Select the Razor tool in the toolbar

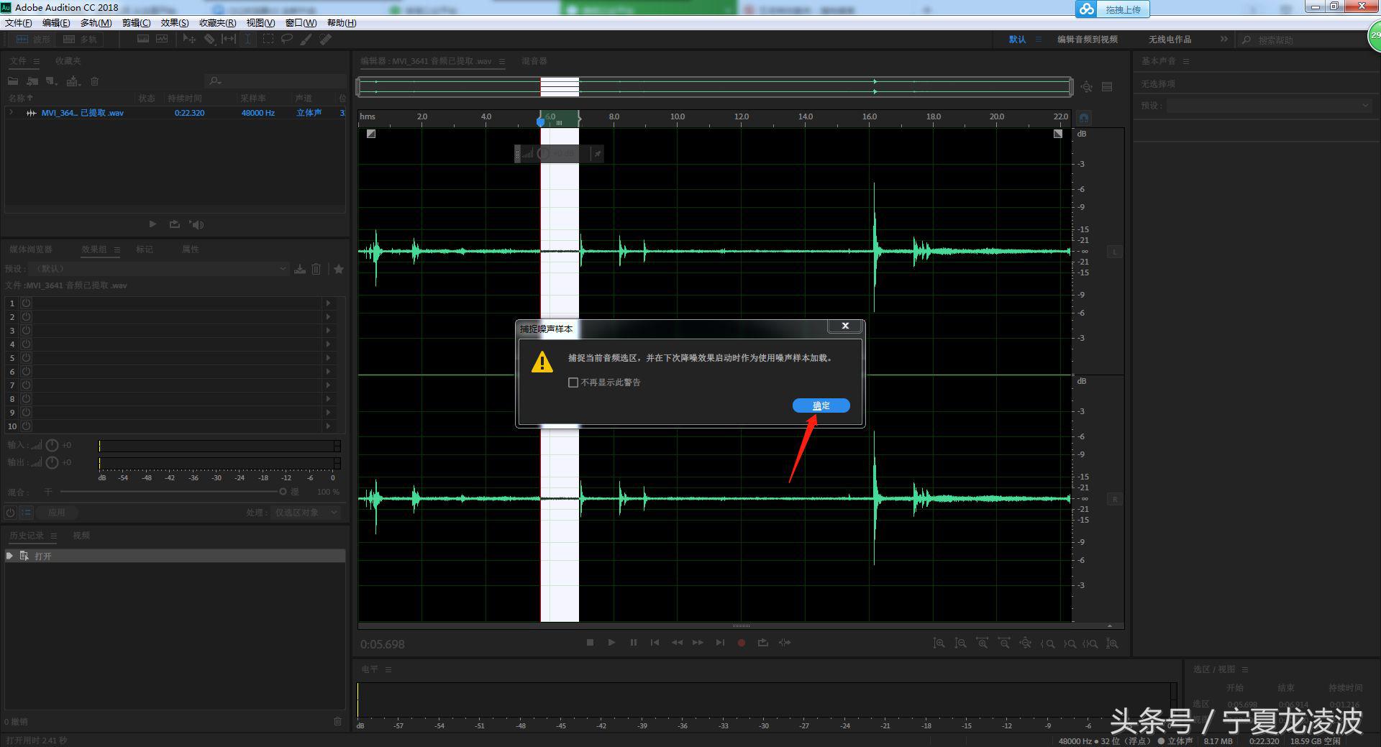209,40
